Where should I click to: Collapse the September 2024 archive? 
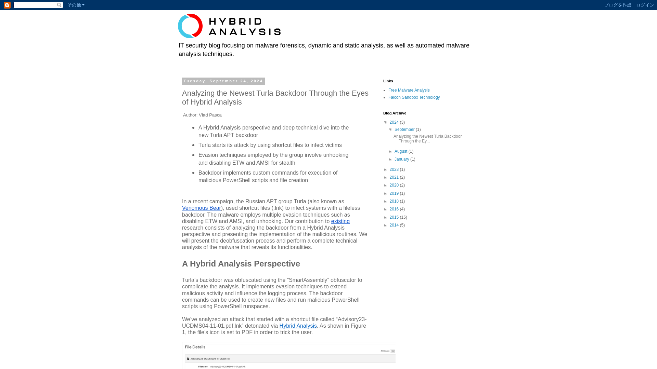click(390, 130)
